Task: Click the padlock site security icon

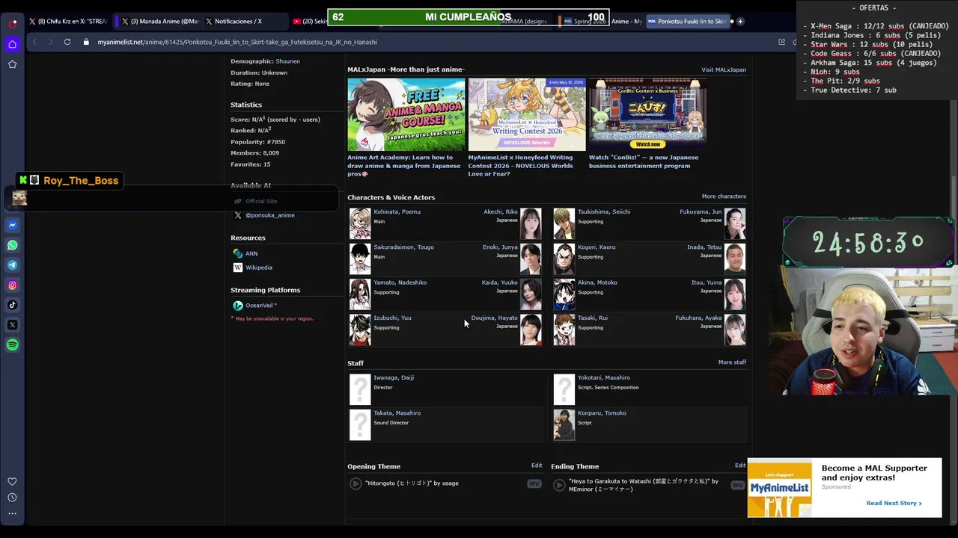Action: coord(86,42)
